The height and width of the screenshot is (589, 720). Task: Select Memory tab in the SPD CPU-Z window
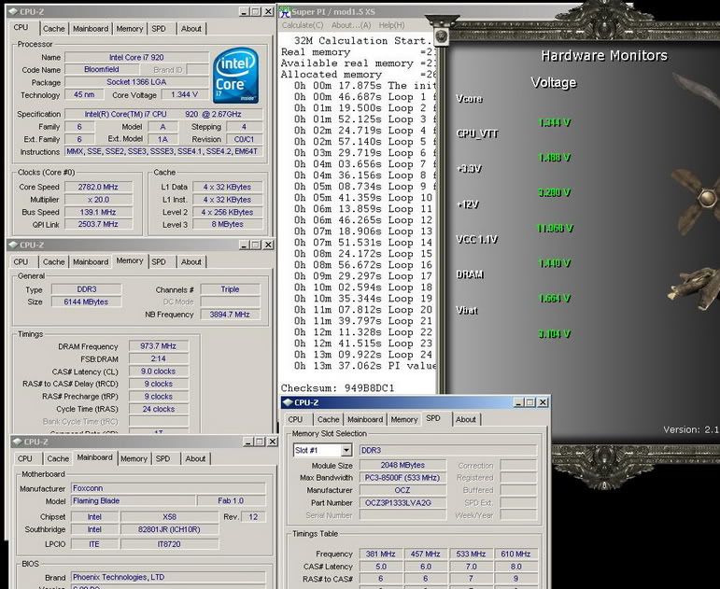tap(403, 419)
